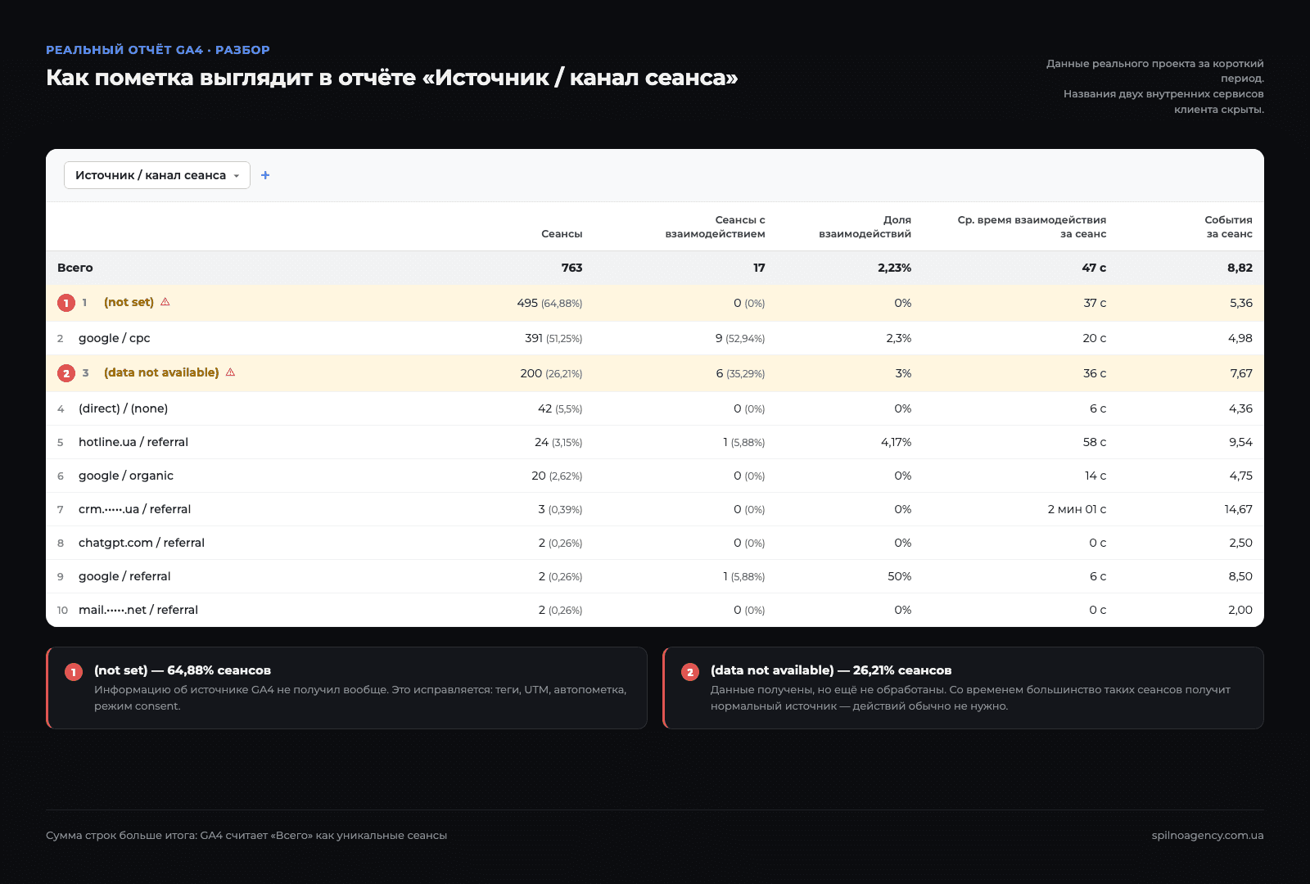Click the РЕАЛЬНЫЙ ОТЧЁТ GA4 · РАЗБОР heading
This screenshot has height=884, width=1310.
click(x=158, y=50)
